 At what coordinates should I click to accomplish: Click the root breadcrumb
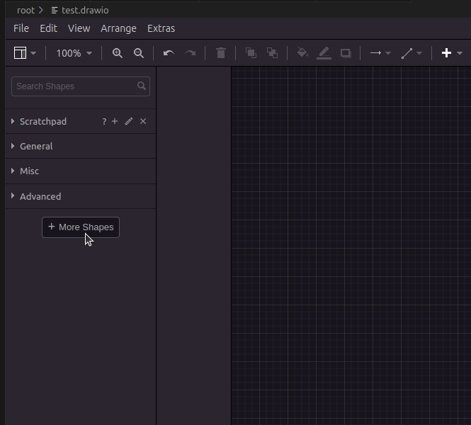click(25, 11)
